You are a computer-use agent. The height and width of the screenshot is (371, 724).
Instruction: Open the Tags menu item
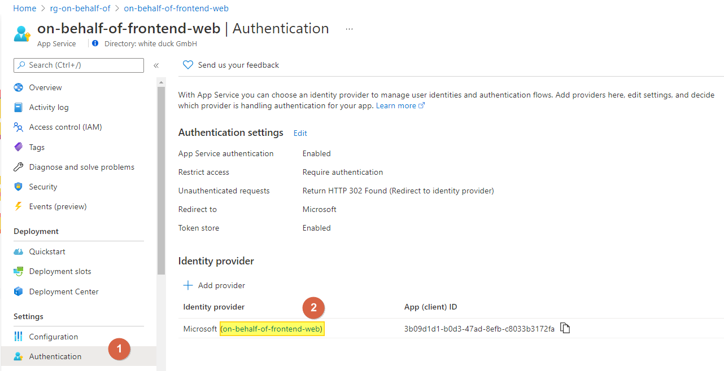click(x=37, y=147)
